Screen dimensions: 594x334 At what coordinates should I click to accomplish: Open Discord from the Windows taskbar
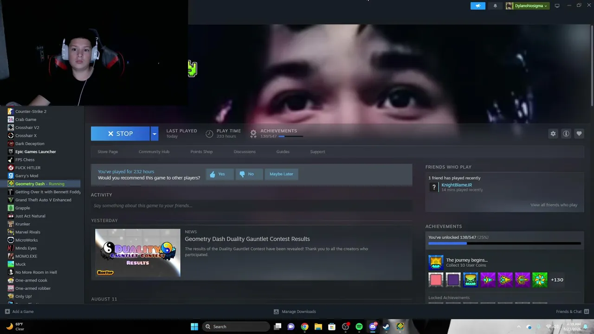pos(373,327)
